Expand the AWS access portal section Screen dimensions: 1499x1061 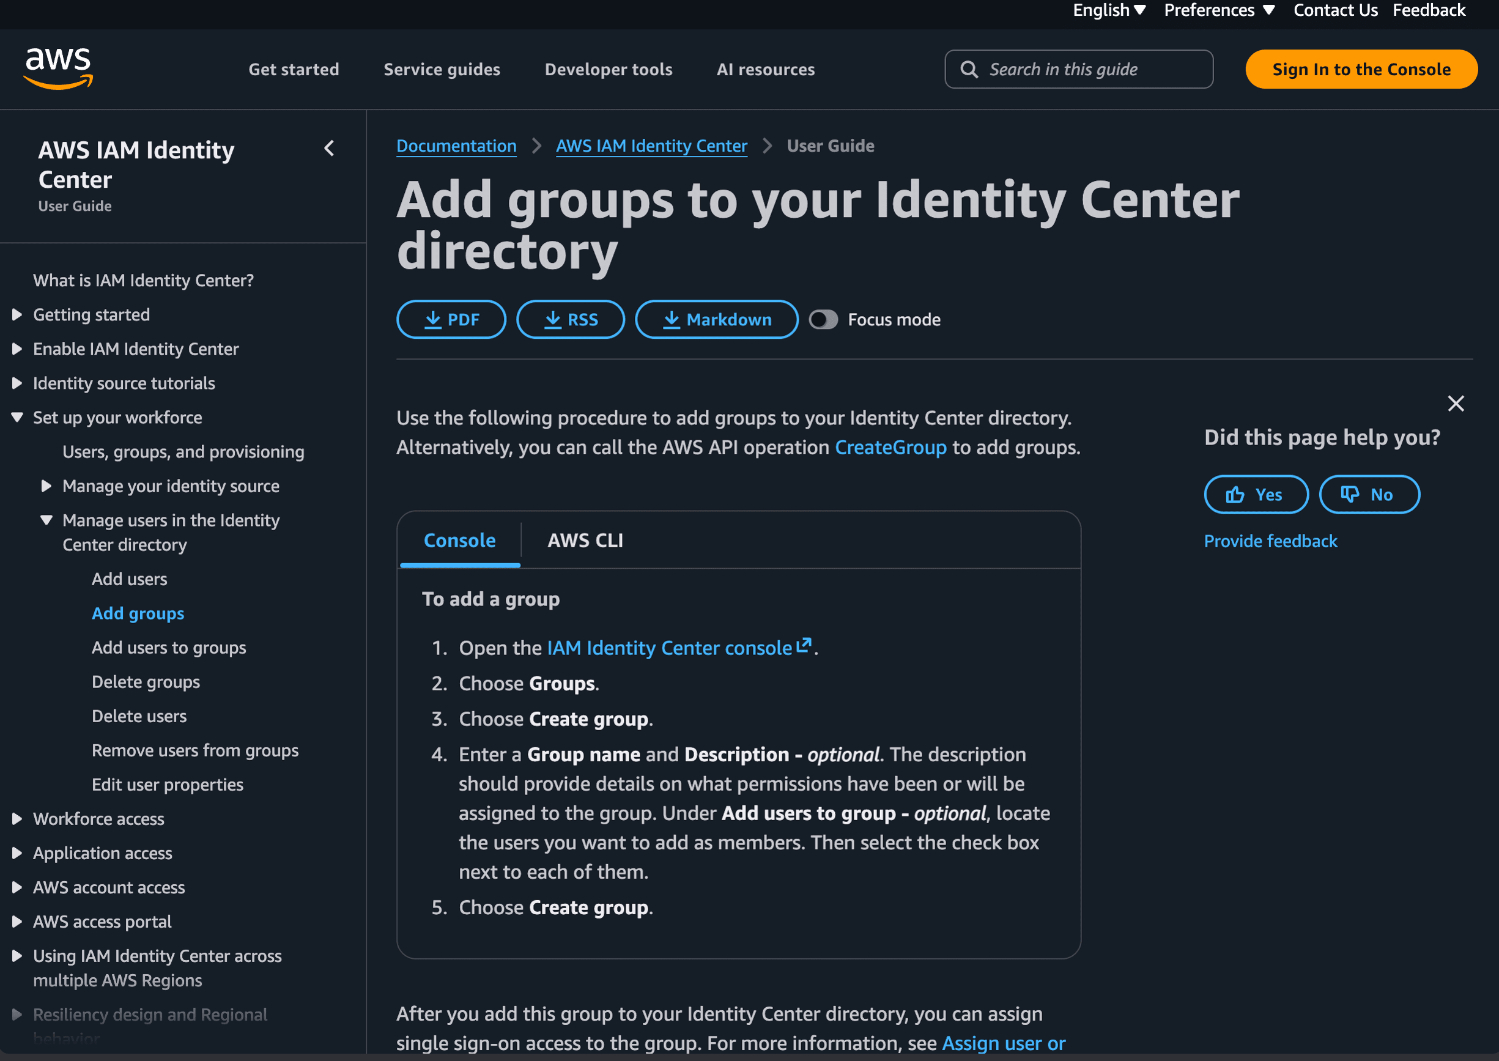tap(18, 922)
